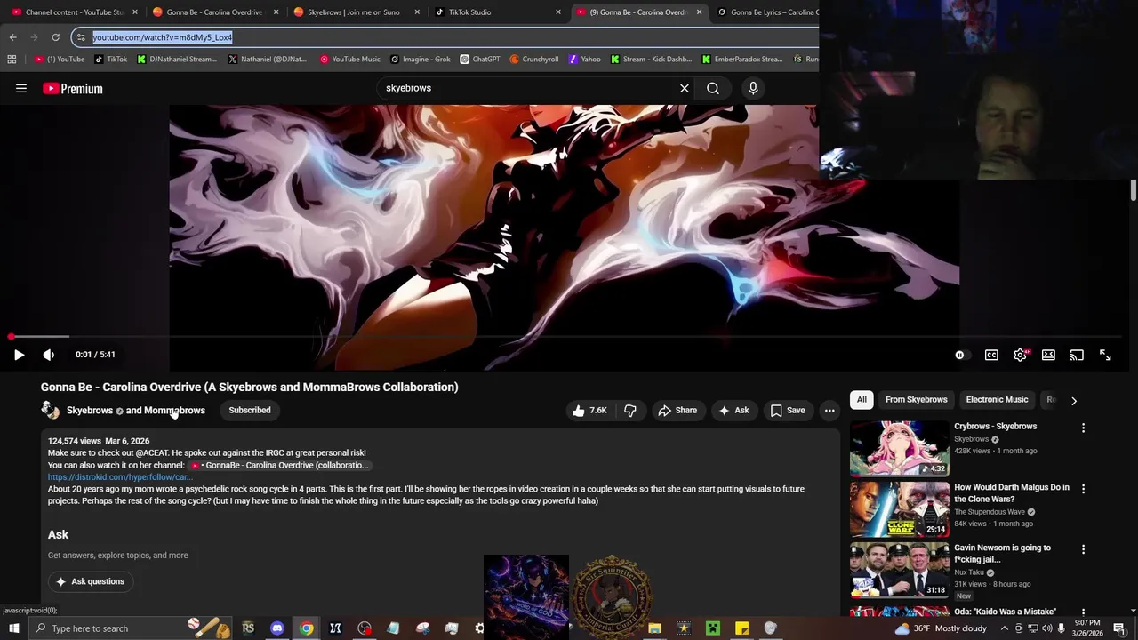Screen dimensions: 1138x640
Task: Open options for Crybrows video
Action: (1083, 428)
